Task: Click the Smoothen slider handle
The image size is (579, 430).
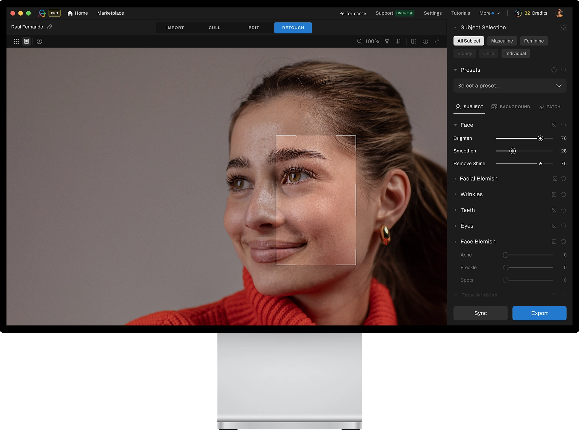Action: 513,151
